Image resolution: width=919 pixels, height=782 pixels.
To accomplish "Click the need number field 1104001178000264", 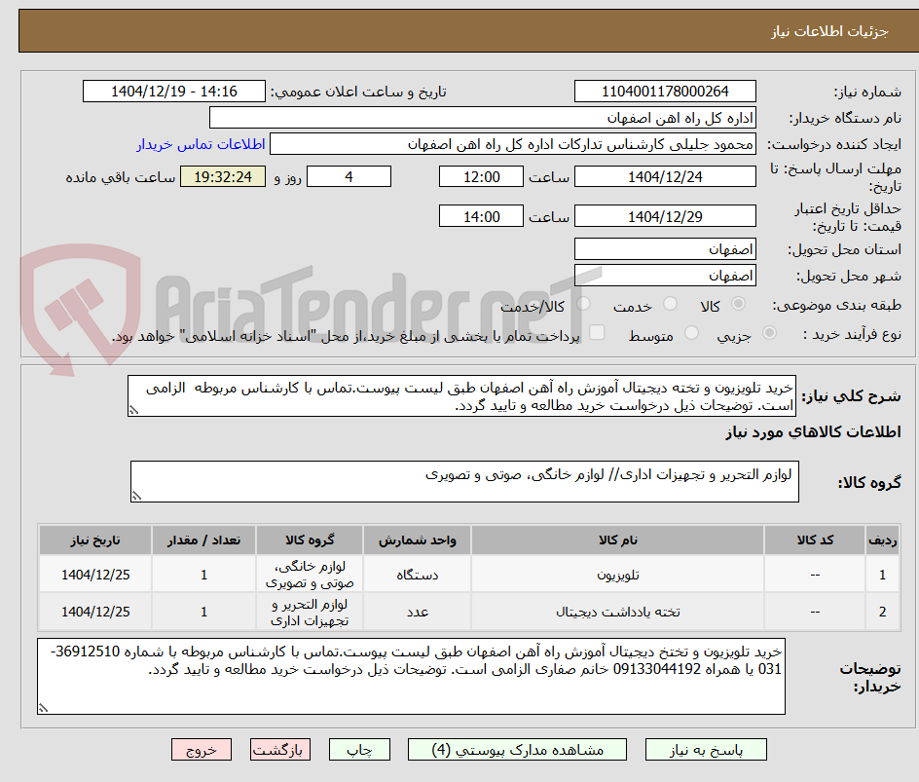I will (x=665, y=92).
